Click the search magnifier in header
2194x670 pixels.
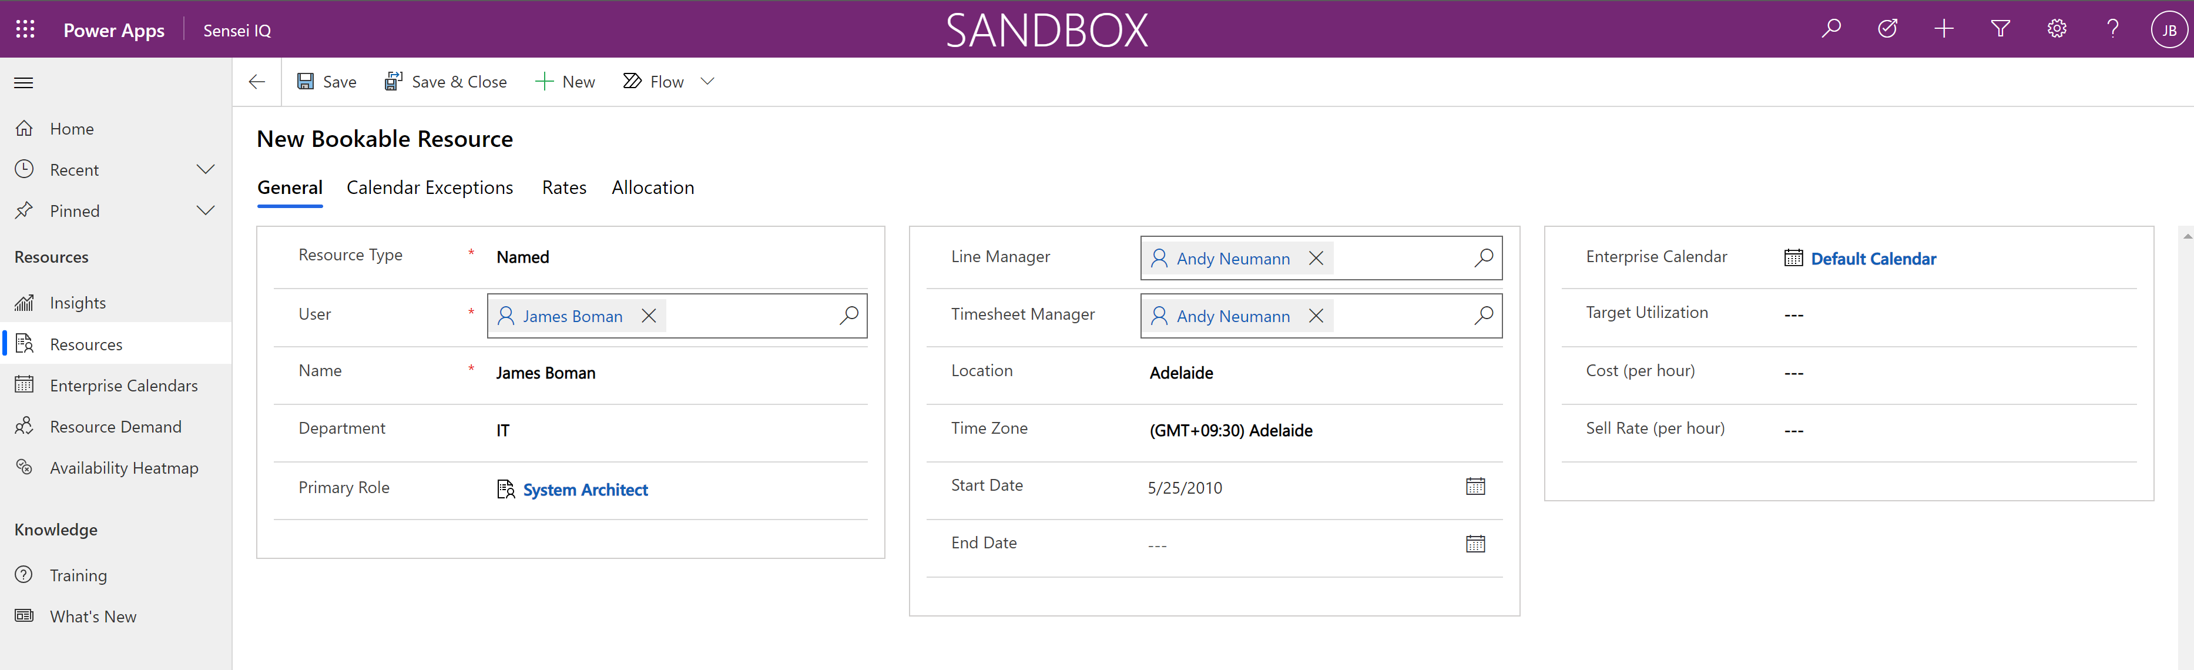pyautogui.click(x=1831, y=29)
